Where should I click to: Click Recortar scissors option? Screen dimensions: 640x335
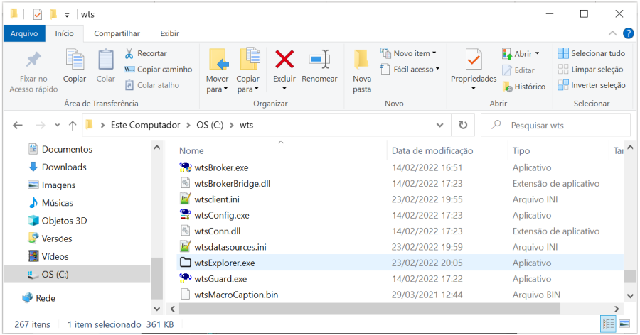(146, 53)
